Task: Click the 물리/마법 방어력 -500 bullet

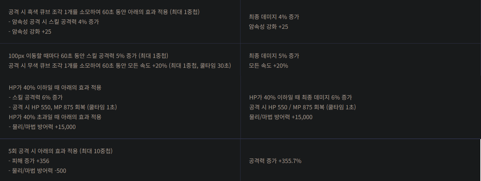Action: tap(37, 171)
